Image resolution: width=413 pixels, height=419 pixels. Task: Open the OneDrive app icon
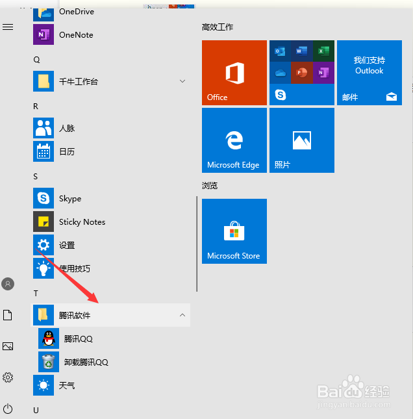[x=44, y=14]
